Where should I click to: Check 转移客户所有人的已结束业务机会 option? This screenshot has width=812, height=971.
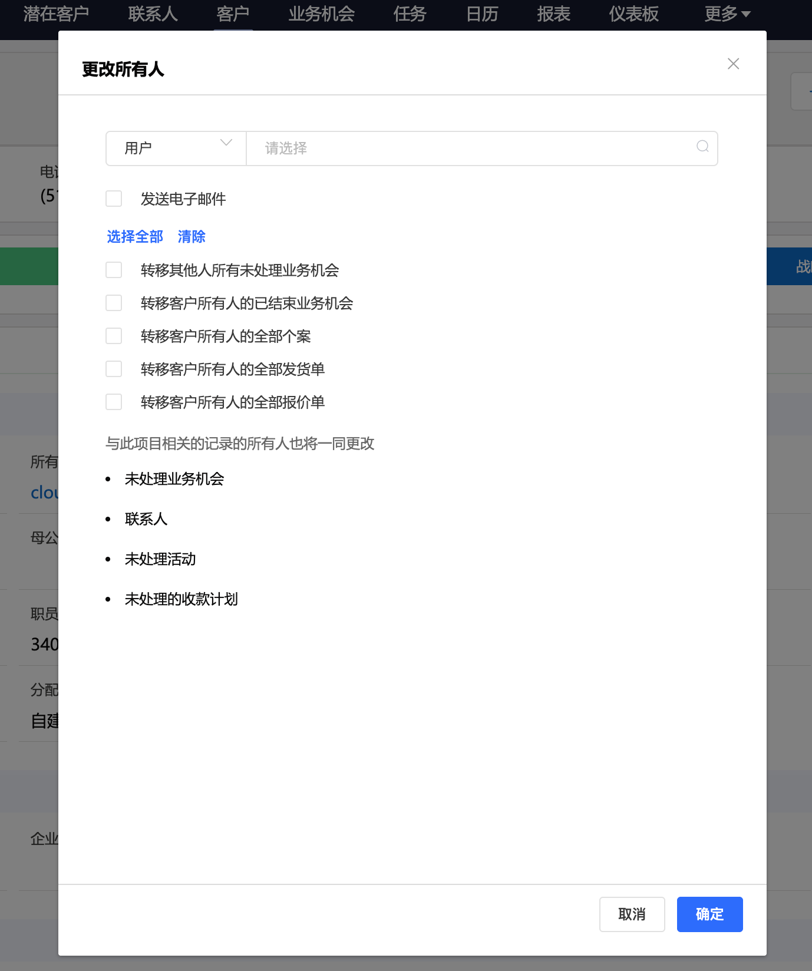click(x=114, y=303)
